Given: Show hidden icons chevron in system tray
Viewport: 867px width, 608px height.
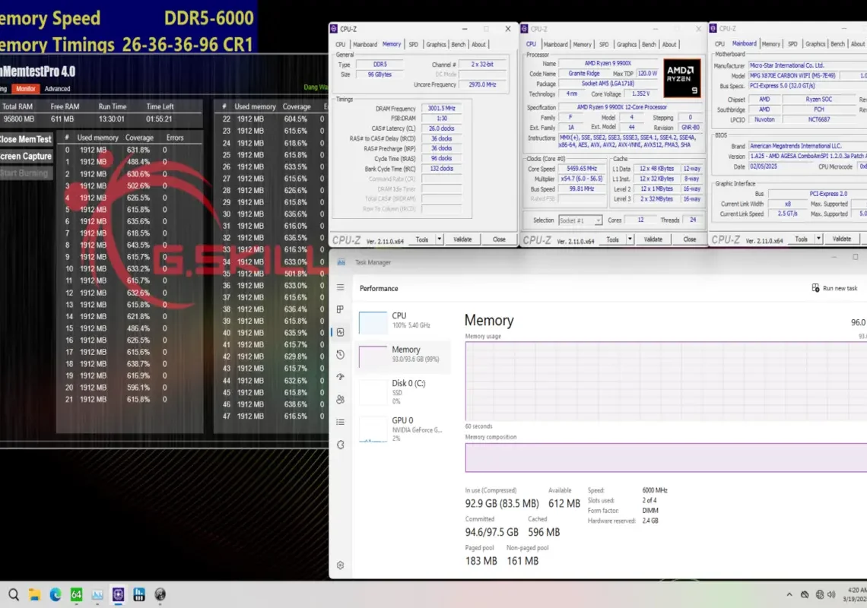Looking at the screenshot, I should pyautogui.click(x=789, y=595).
